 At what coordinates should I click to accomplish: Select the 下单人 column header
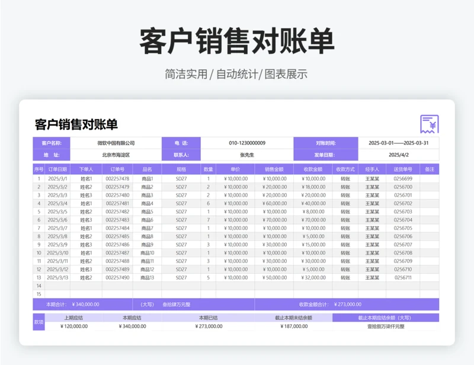click(86, 169)
